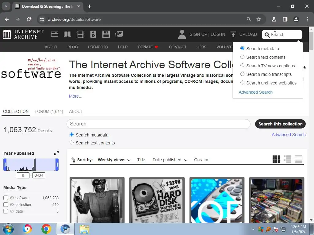Open Advanced Search below collection search

point(289,135)
